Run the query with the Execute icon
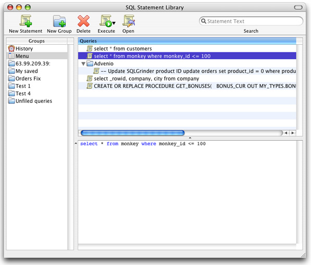 105,21
